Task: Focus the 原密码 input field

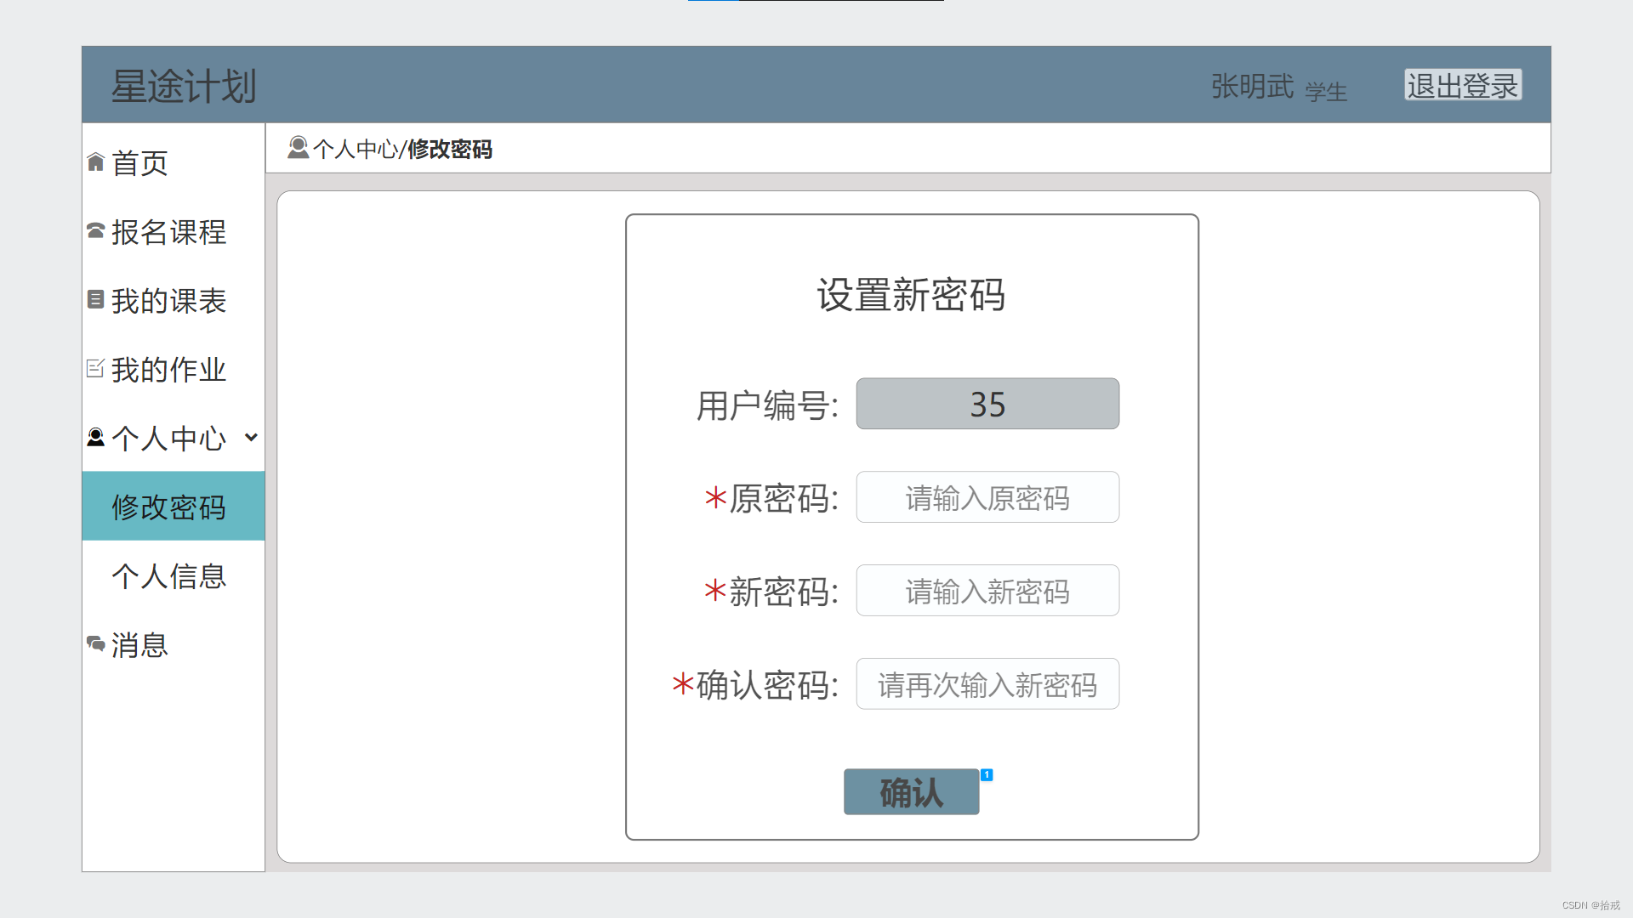Action: 987,497
